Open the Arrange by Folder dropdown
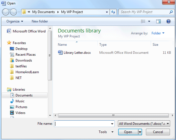176x140 pixels. tap(158, 33)
